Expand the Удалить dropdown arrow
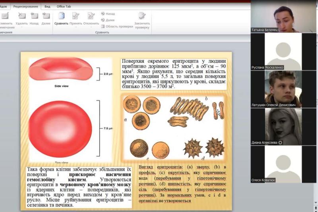 coord(22,27)
